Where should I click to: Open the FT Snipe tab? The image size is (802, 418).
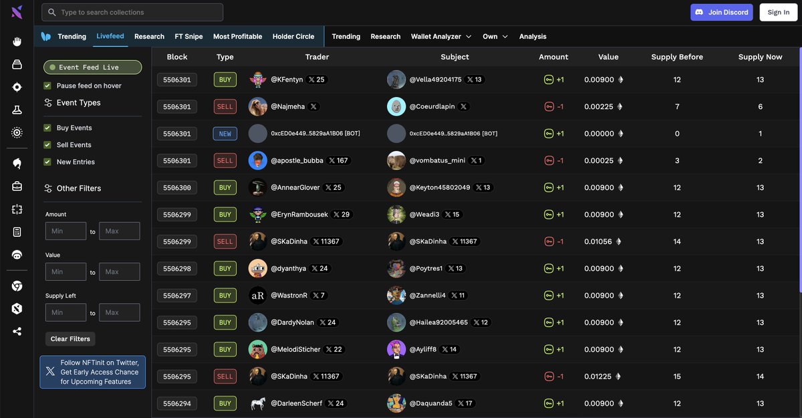coord(188,36)
